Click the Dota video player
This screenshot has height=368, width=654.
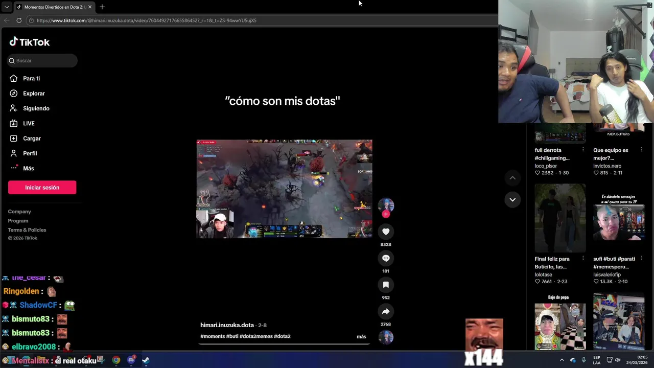[x=284, y=189]
